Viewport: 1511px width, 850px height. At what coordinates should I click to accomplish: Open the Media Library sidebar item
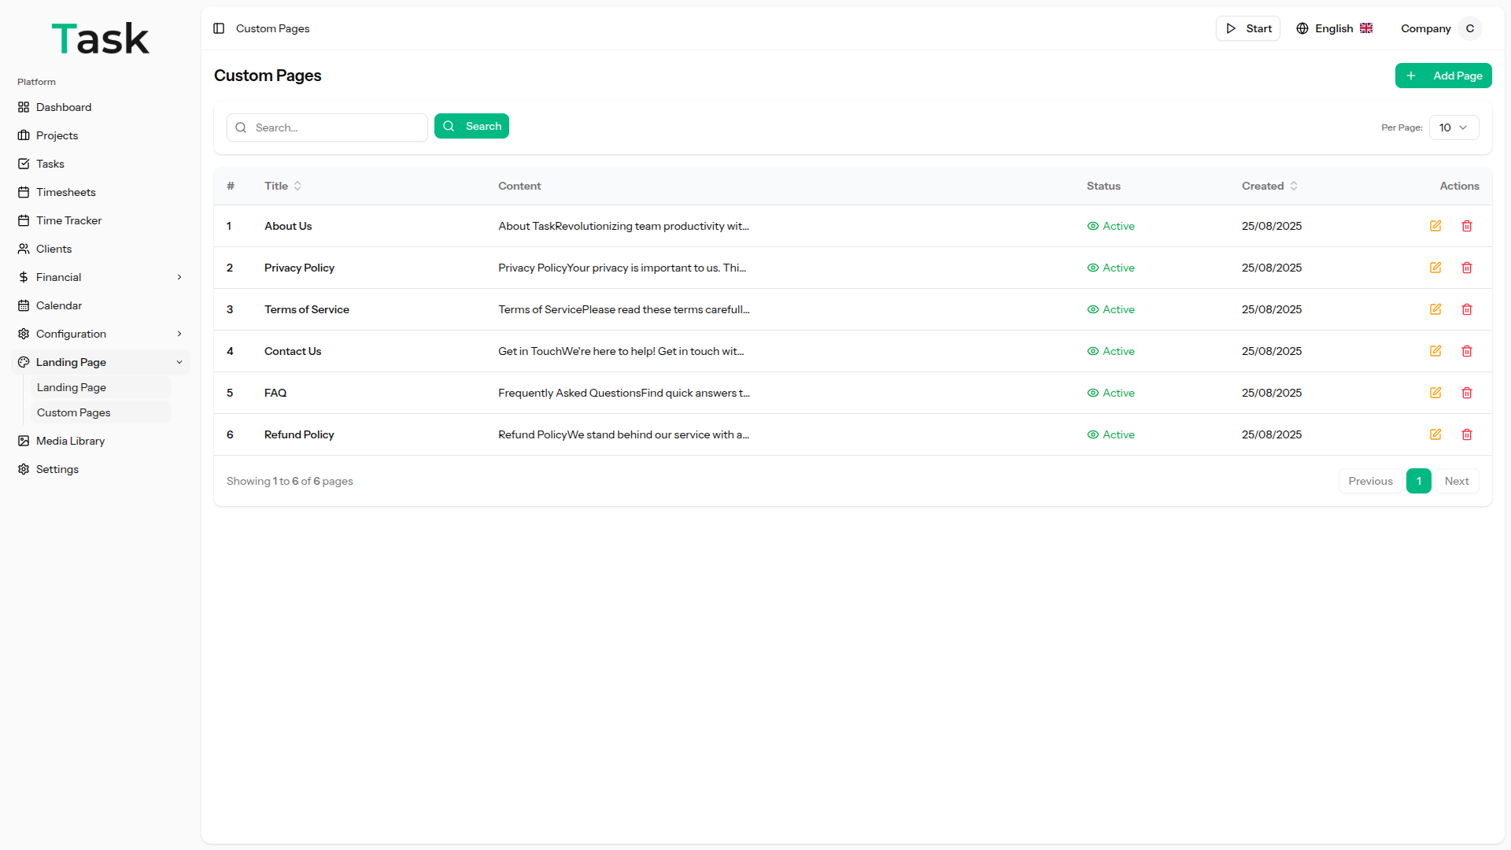70,441
